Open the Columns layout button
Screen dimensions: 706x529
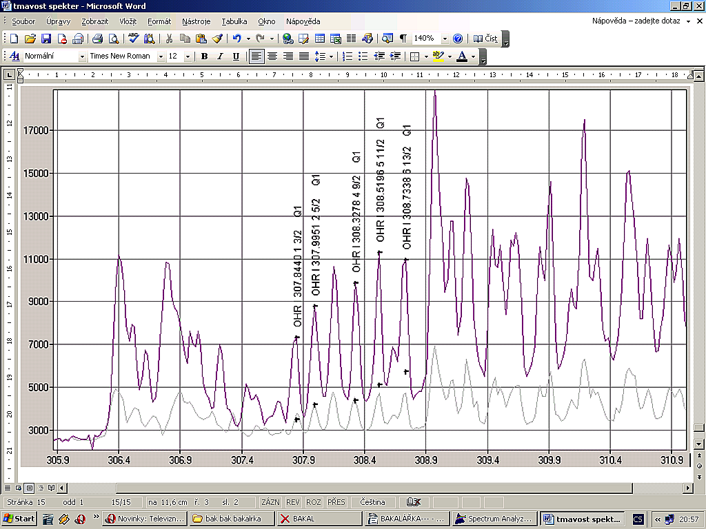(x=351, y=39)
